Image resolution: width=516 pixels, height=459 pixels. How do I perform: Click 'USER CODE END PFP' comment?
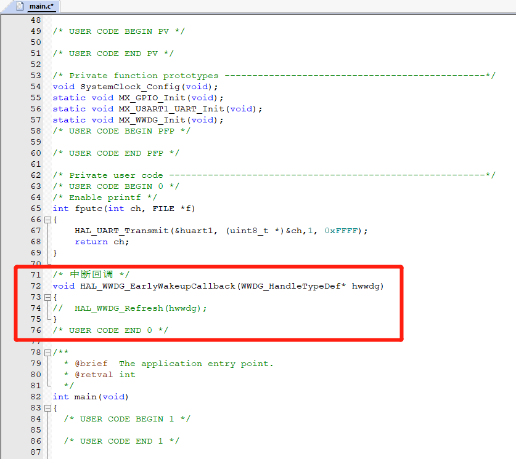116,153
